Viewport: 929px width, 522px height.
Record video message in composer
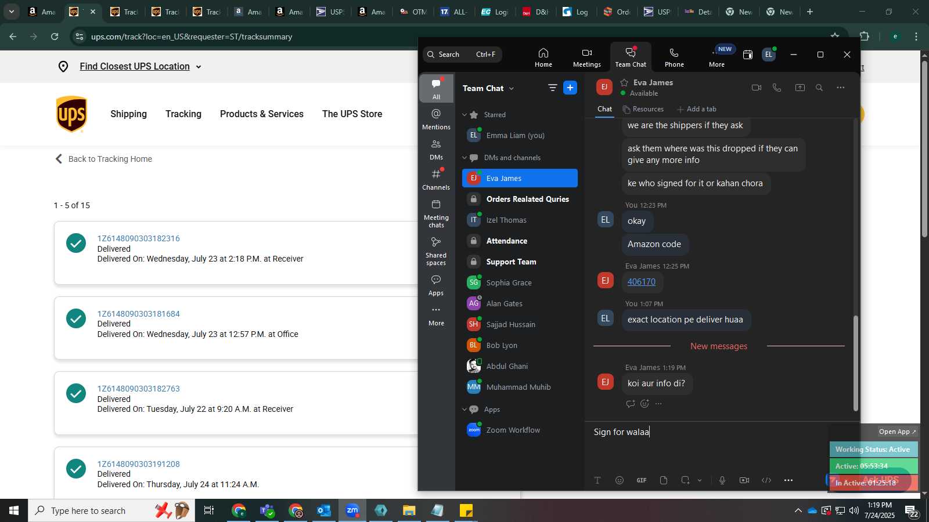pyautogui.click(x=744, y=480)
